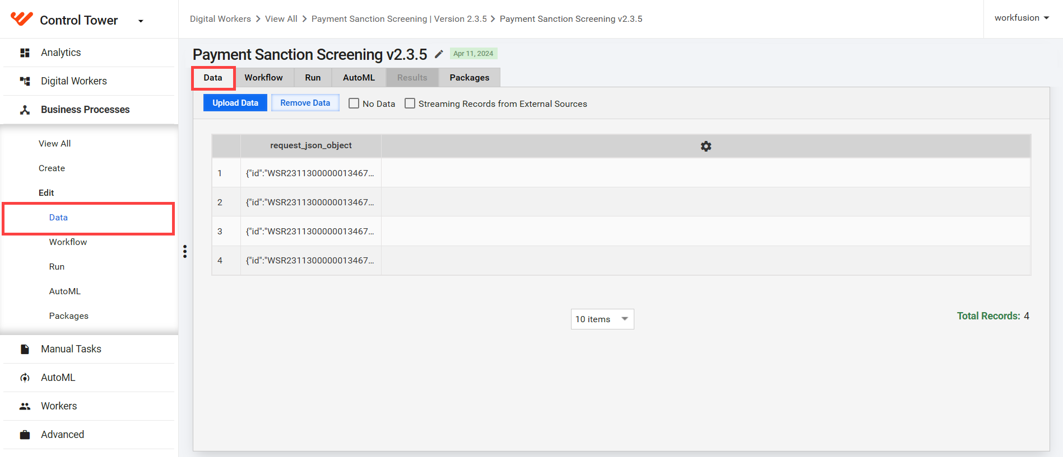Enable the No Data checkbox
1063x457 pixels.
tap(354, 103)
